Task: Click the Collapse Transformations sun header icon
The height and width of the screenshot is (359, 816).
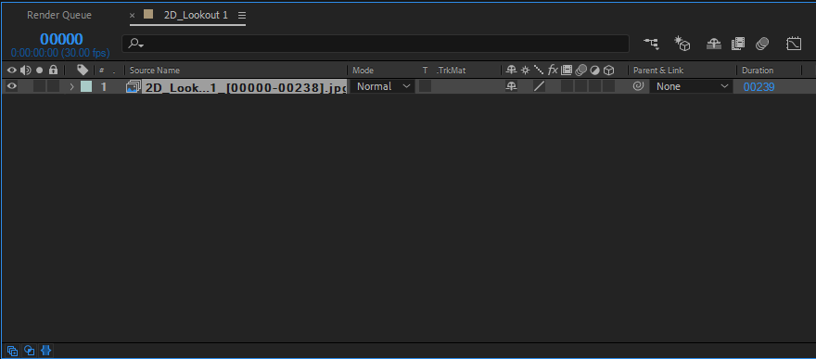Action: (526, 70)
